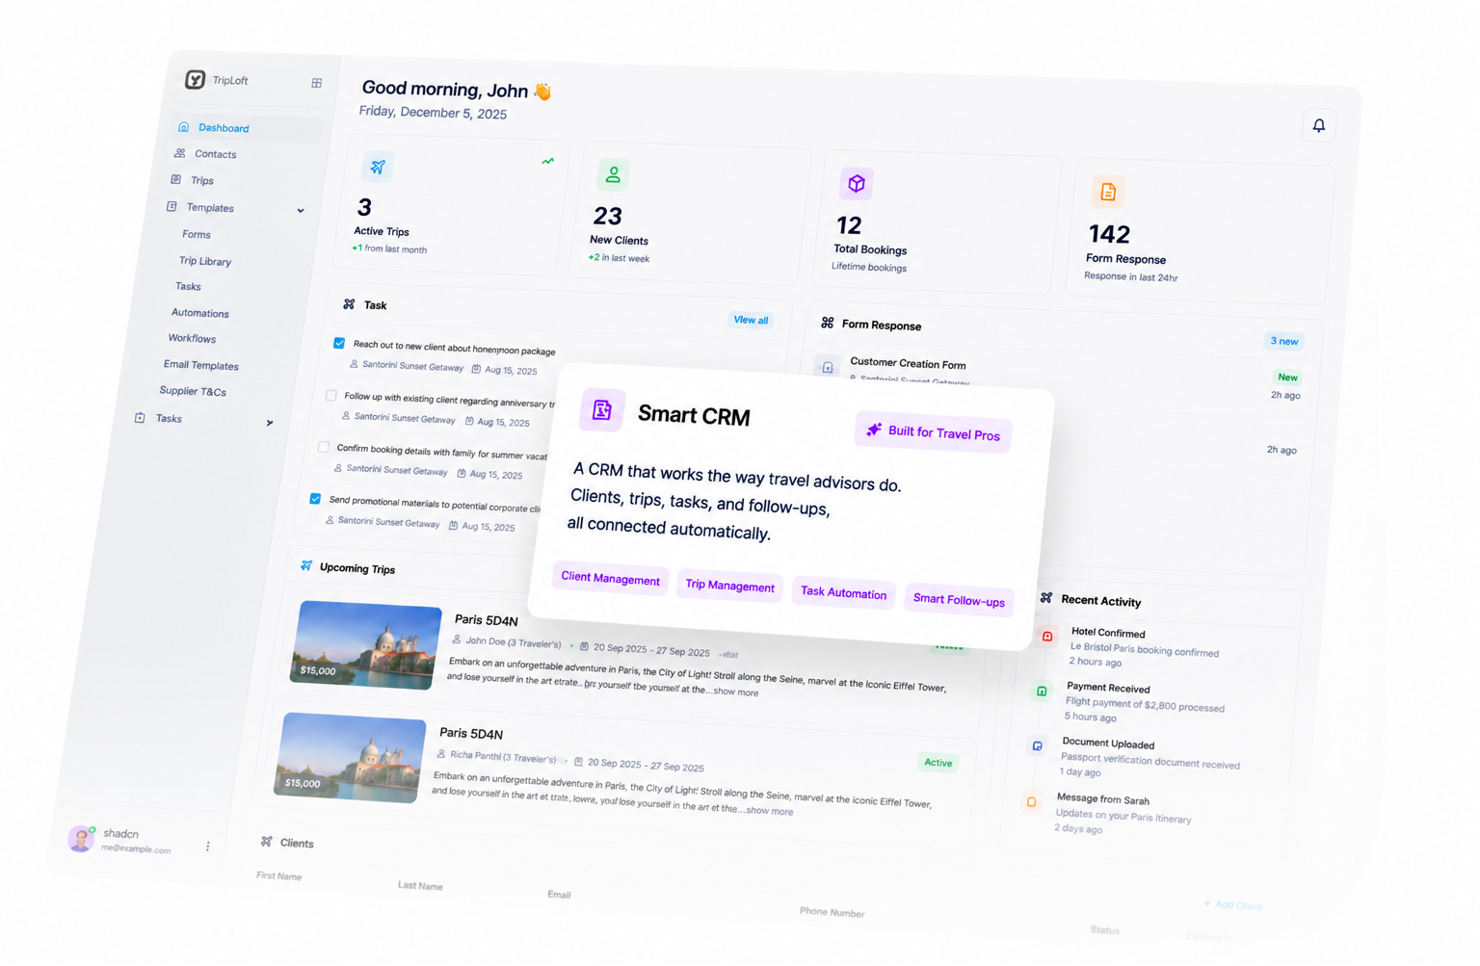This screenshot has height=966, width=1480.
Task: Go to Contacts in the sidebar
Action: (x=215, y=154)
